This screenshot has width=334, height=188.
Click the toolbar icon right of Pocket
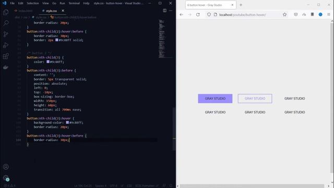coord(304,15)
